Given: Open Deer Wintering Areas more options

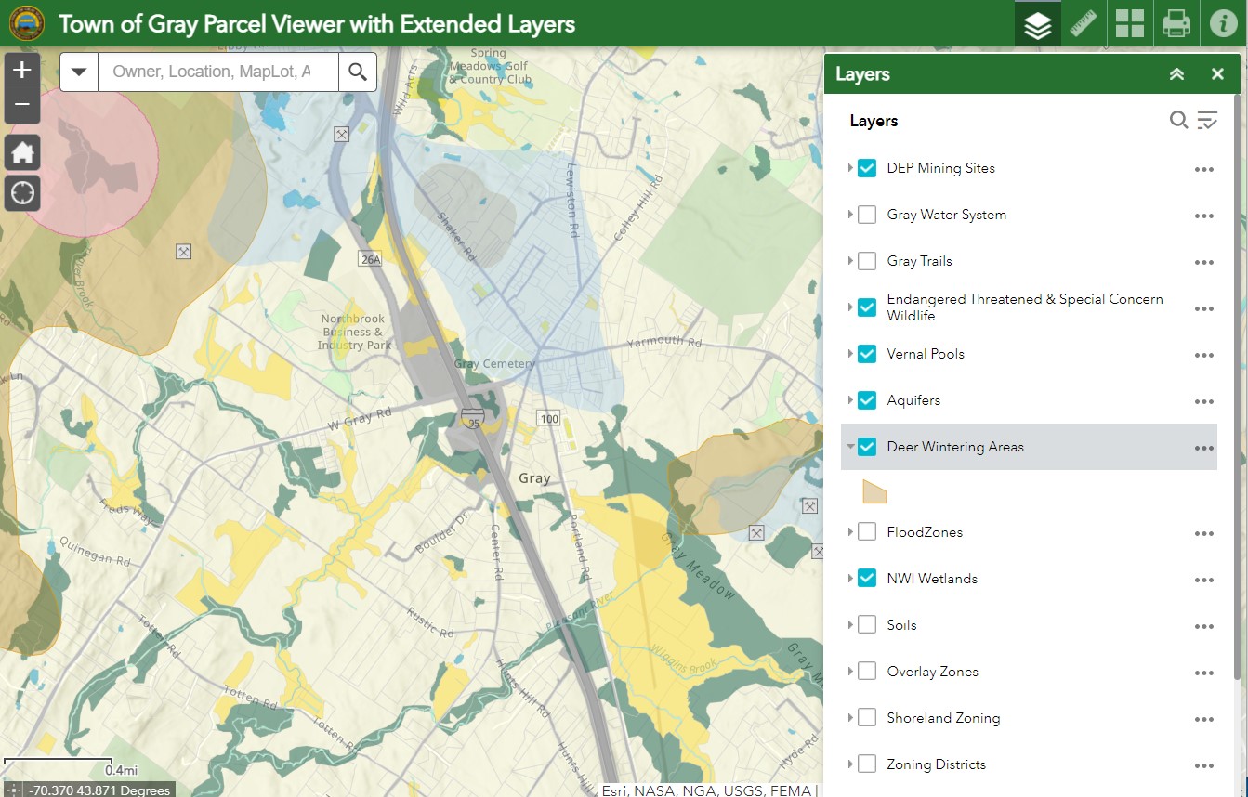Looking at the screenshot, I should click(1204, 448).
